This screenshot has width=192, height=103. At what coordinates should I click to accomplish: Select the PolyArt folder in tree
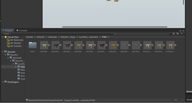point(14,55)
